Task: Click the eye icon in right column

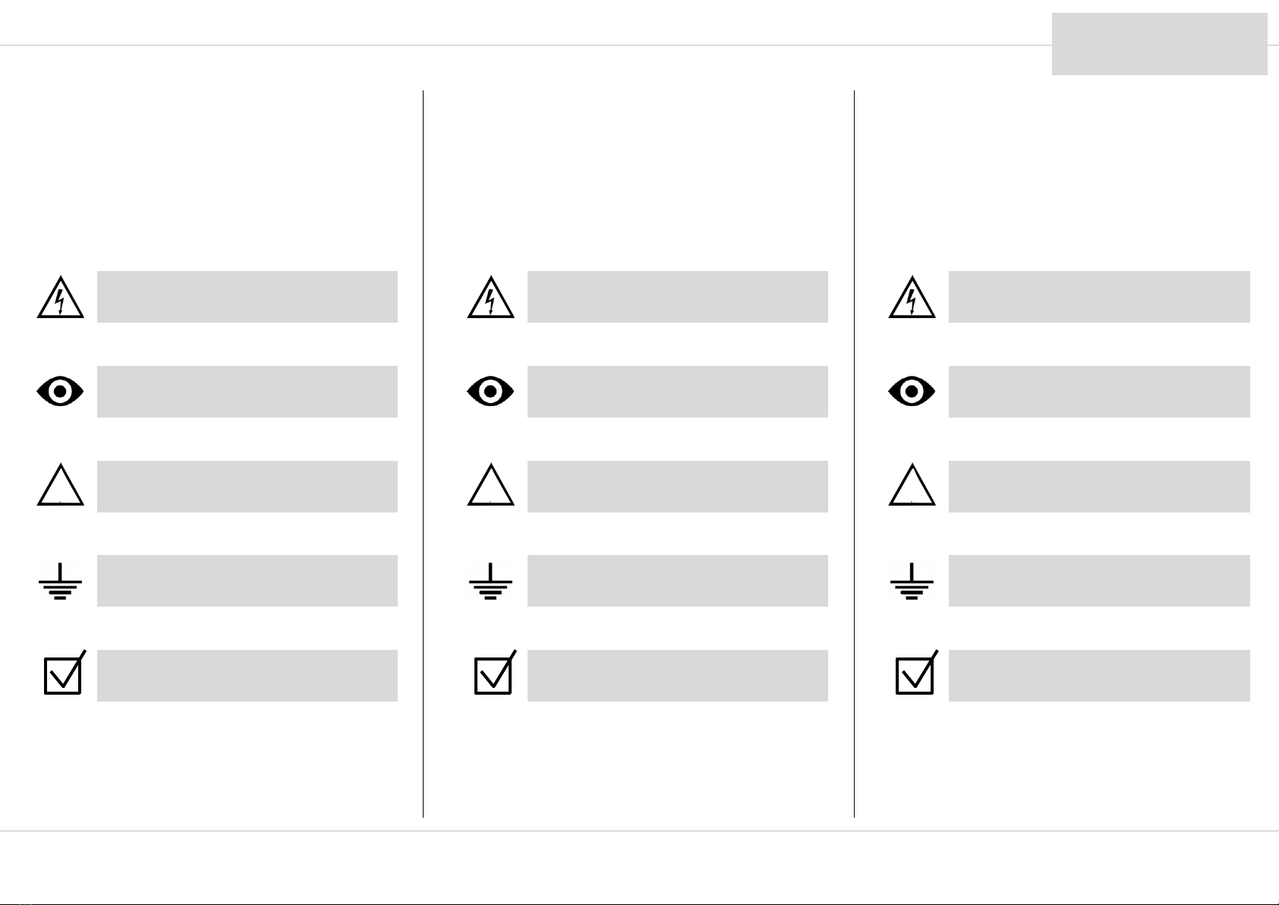Action: click(x=912, y=391)
